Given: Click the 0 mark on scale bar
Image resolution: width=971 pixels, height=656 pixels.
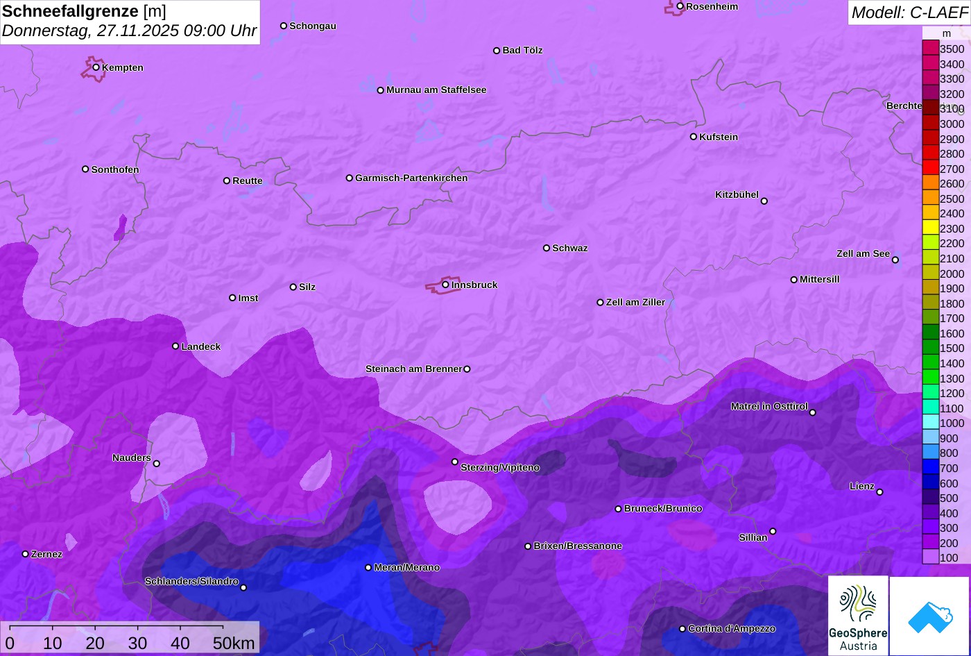Looking at the screenshot, I should click(10, 644).
